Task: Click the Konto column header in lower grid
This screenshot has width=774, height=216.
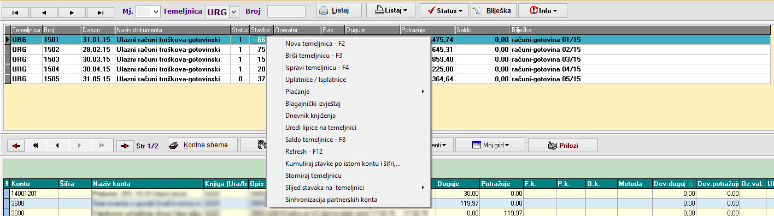Action: 33,184
